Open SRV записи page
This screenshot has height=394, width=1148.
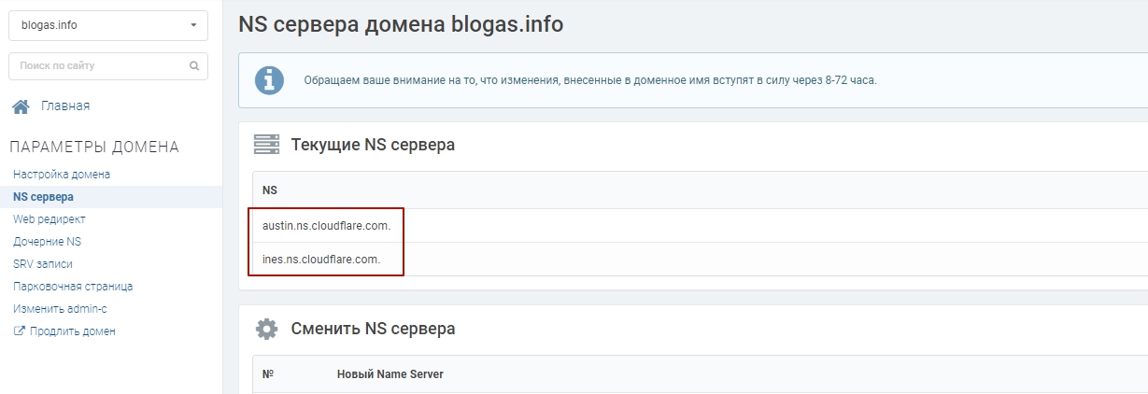pos(43,264)
